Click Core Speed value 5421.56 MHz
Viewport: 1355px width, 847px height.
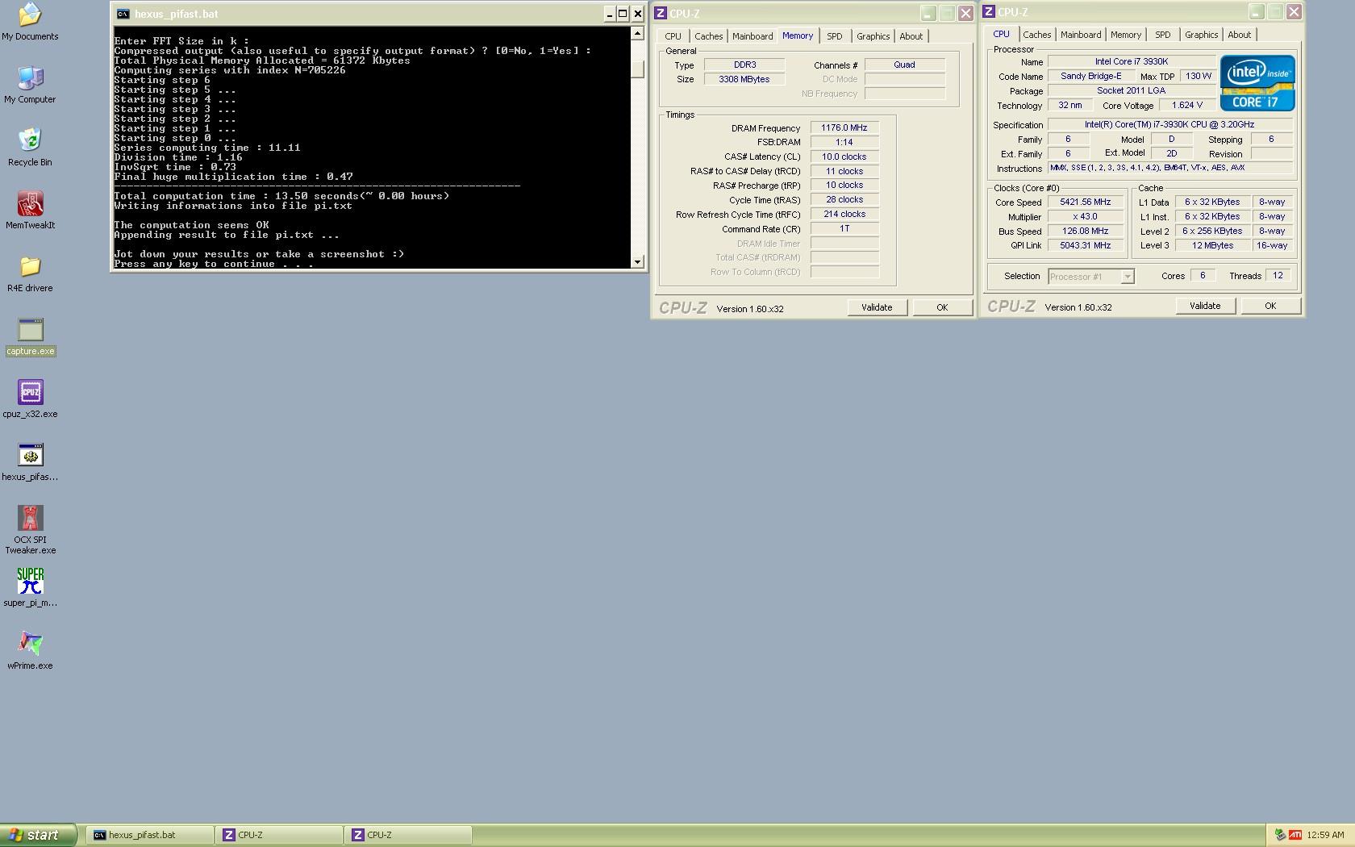(1086, 202)
